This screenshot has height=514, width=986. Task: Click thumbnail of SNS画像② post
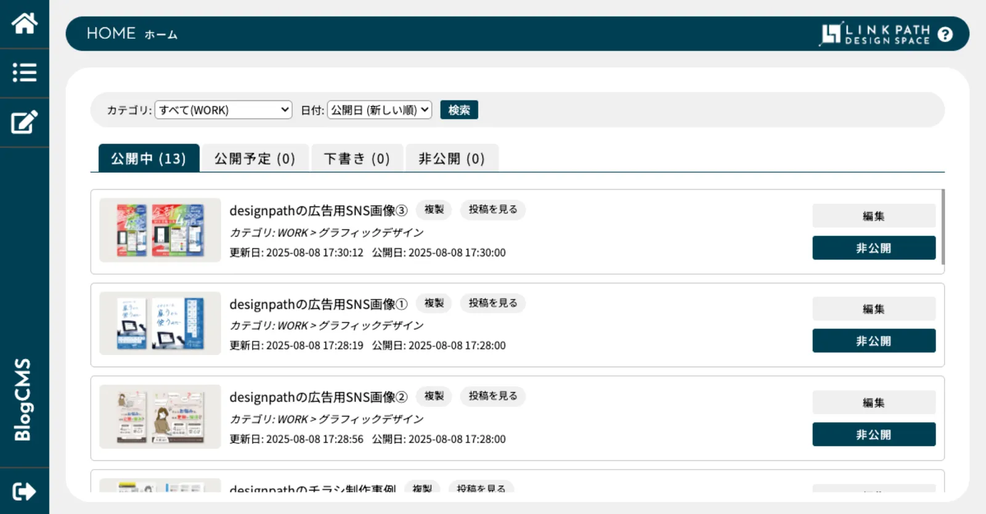(x=160, y=417)
